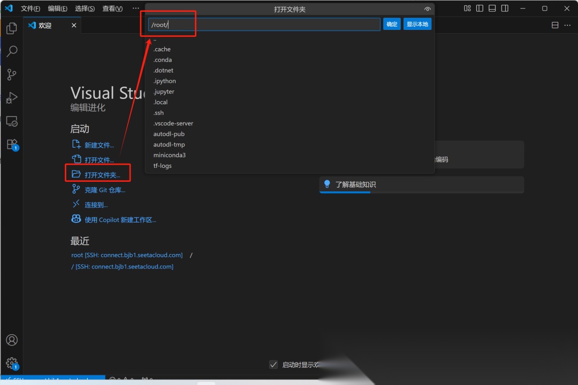Image resolution: width=578 pixels, height=385 pixels.
Task: Open the Explorer view in activity bar
Action: 12,28
